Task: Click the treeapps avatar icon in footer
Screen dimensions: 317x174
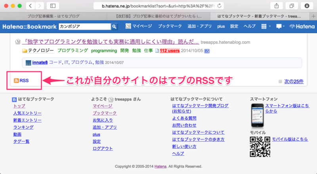Action: point(111,99)
